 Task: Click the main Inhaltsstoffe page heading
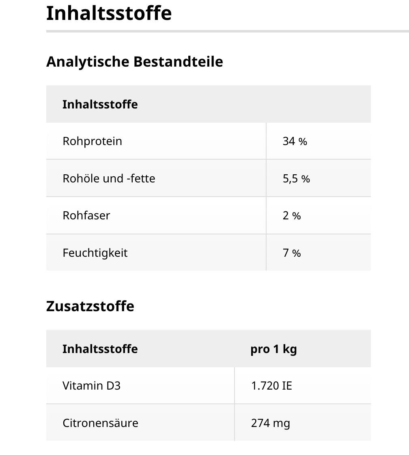pos(109,13)
